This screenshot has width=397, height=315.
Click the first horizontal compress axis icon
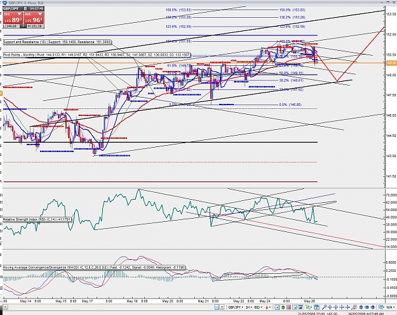coord(330,307)
